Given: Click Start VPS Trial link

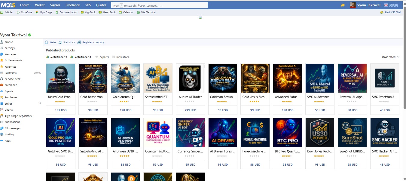Looking at the screenshot, I should pos(391,12).
